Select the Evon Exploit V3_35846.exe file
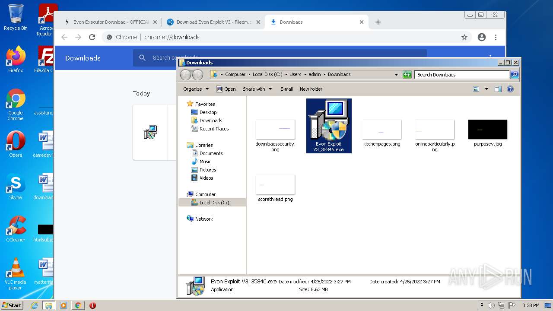The width and height of the screenshot is (553, 311). point(329,126)
